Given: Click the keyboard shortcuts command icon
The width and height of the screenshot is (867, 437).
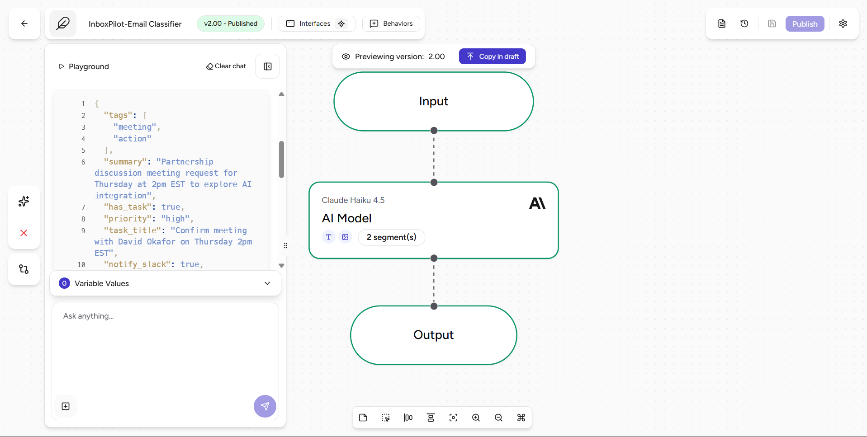Looking at the screenshot, I should 521,418.
